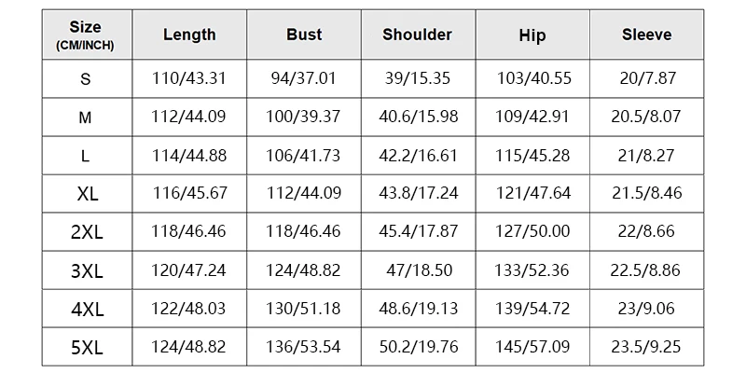The height and width of the screenshot is (373, 746).
Task: Select the M size row label
Action: [x=87, y=117]
